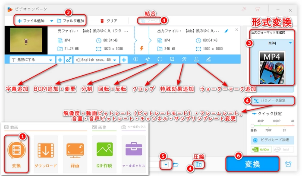Click the crop icon
This screenshot has width=302, height=176.
coord(172,59)
